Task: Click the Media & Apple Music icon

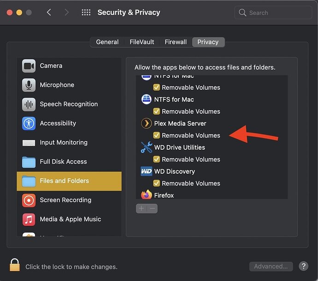Action: tap(29, 219)
